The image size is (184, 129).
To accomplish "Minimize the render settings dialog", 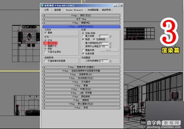I will pyautogui.click(x=115, y=5).
